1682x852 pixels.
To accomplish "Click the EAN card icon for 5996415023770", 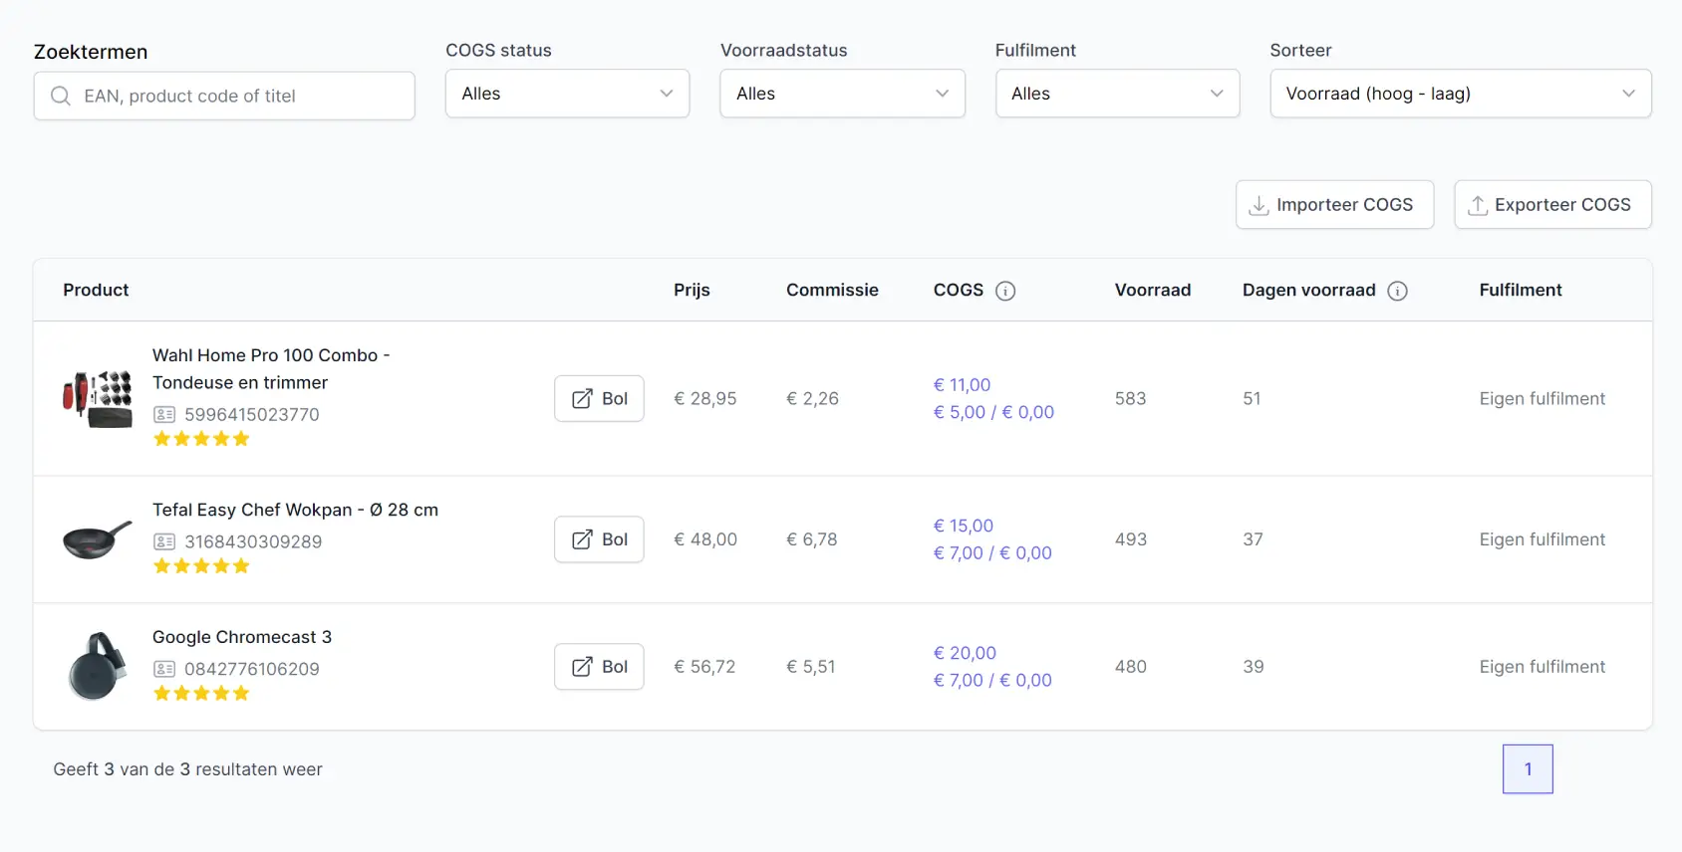I will 164,414.
